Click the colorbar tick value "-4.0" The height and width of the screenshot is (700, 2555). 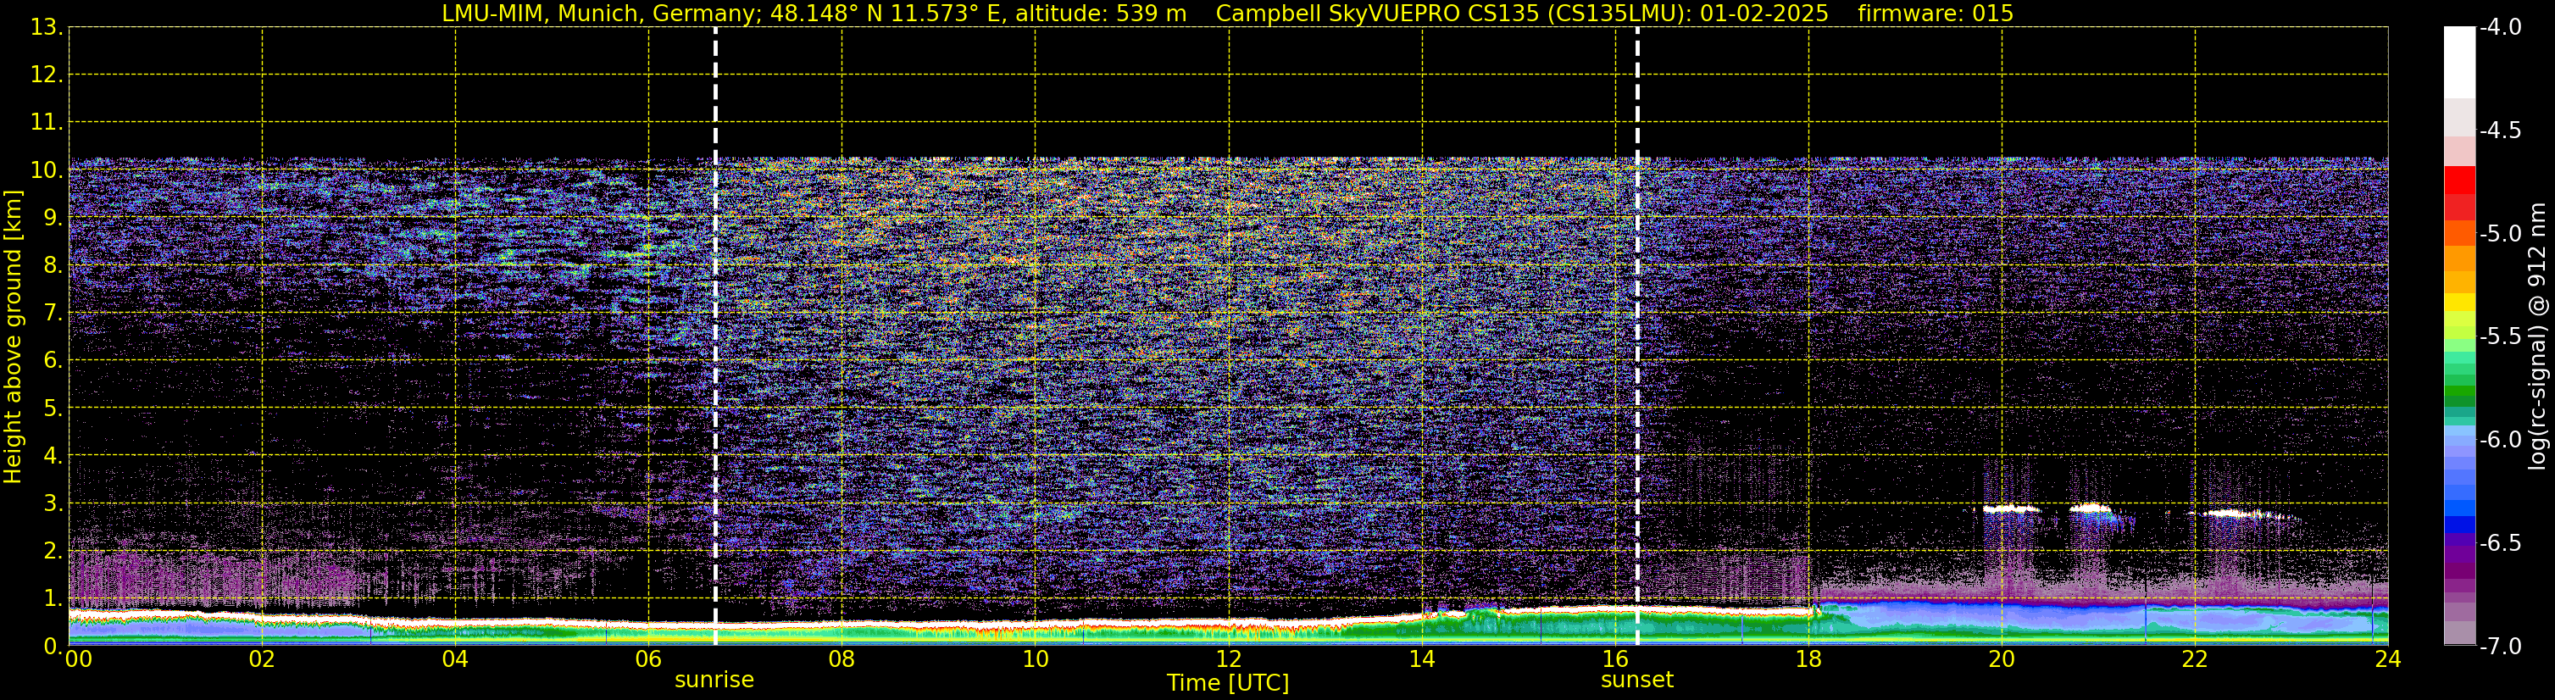click(x=2499, y=28)
